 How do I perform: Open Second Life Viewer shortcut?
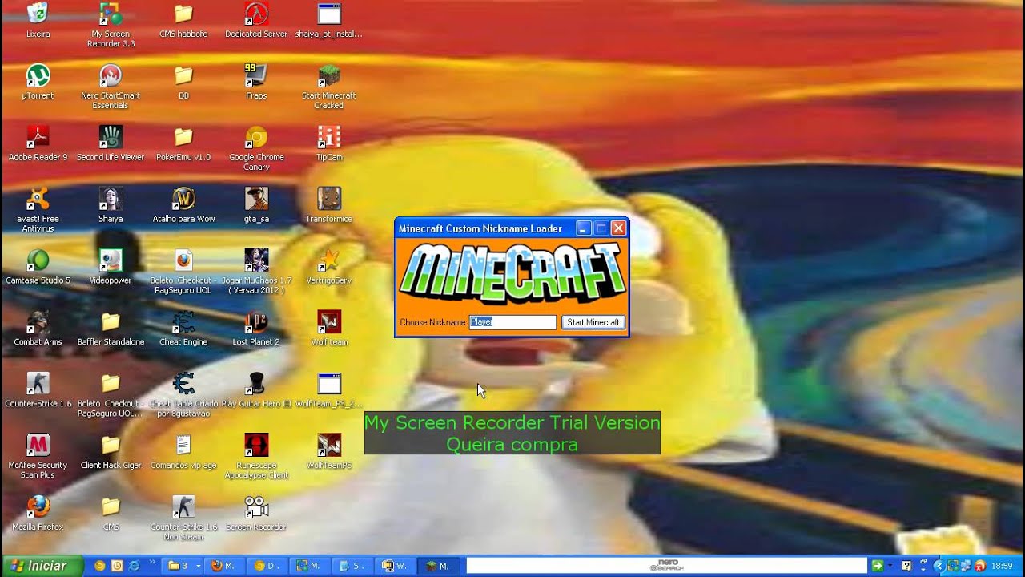tap(111, 144)
